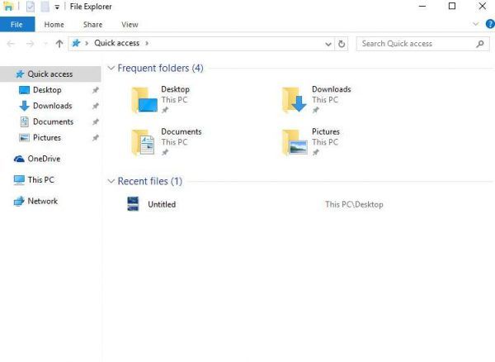
Task: Select the Desktop folder icon in Frequent folders
Action: [144, 100]
